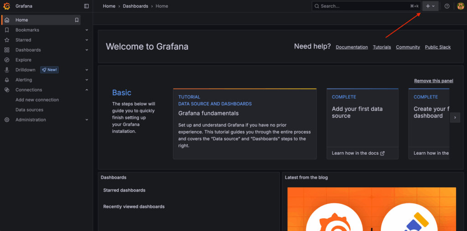Open Add your first data source card
The height and width of the screenshot is (231, 467).
pos(363,124)
